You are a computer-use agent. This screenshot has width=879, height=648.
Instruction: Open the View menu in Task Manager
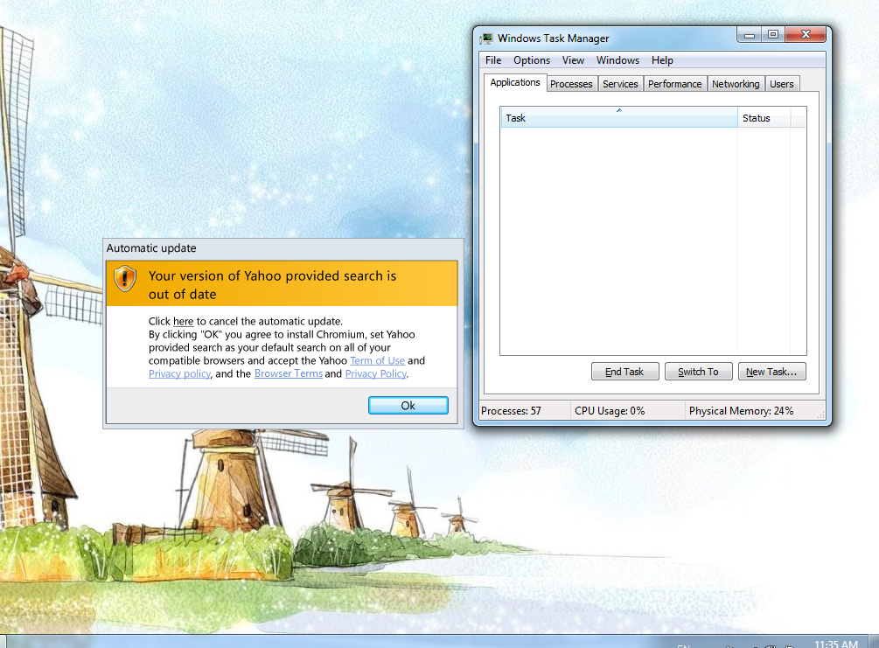point(573,60)
